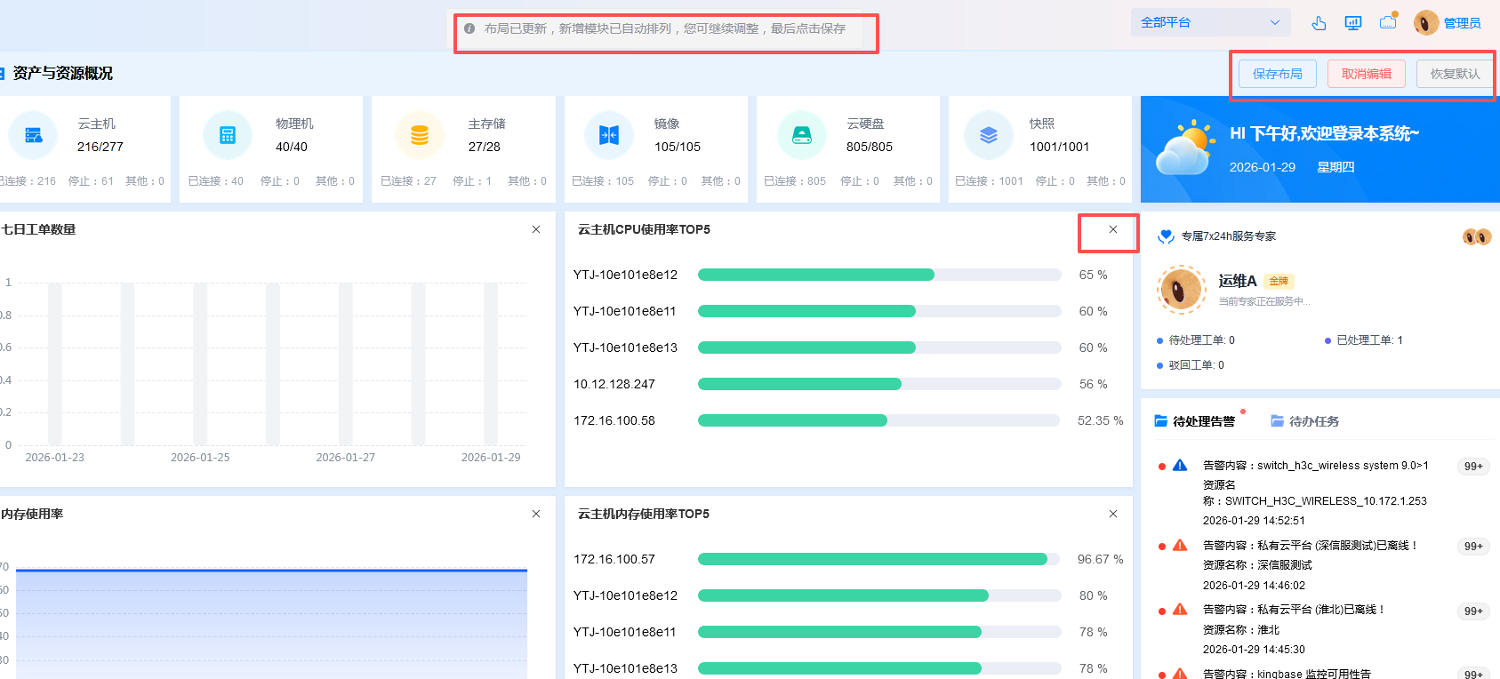Screen dimensions: 1500x679
Task: Click the 105/105 镜像 count
Action: point(678,147)
